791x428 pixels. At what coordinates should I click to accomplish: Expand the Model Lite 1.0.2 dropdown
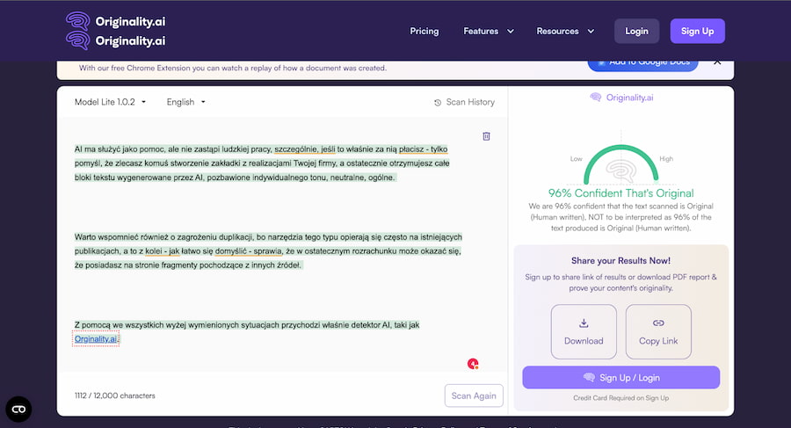(x=111, y=102)
